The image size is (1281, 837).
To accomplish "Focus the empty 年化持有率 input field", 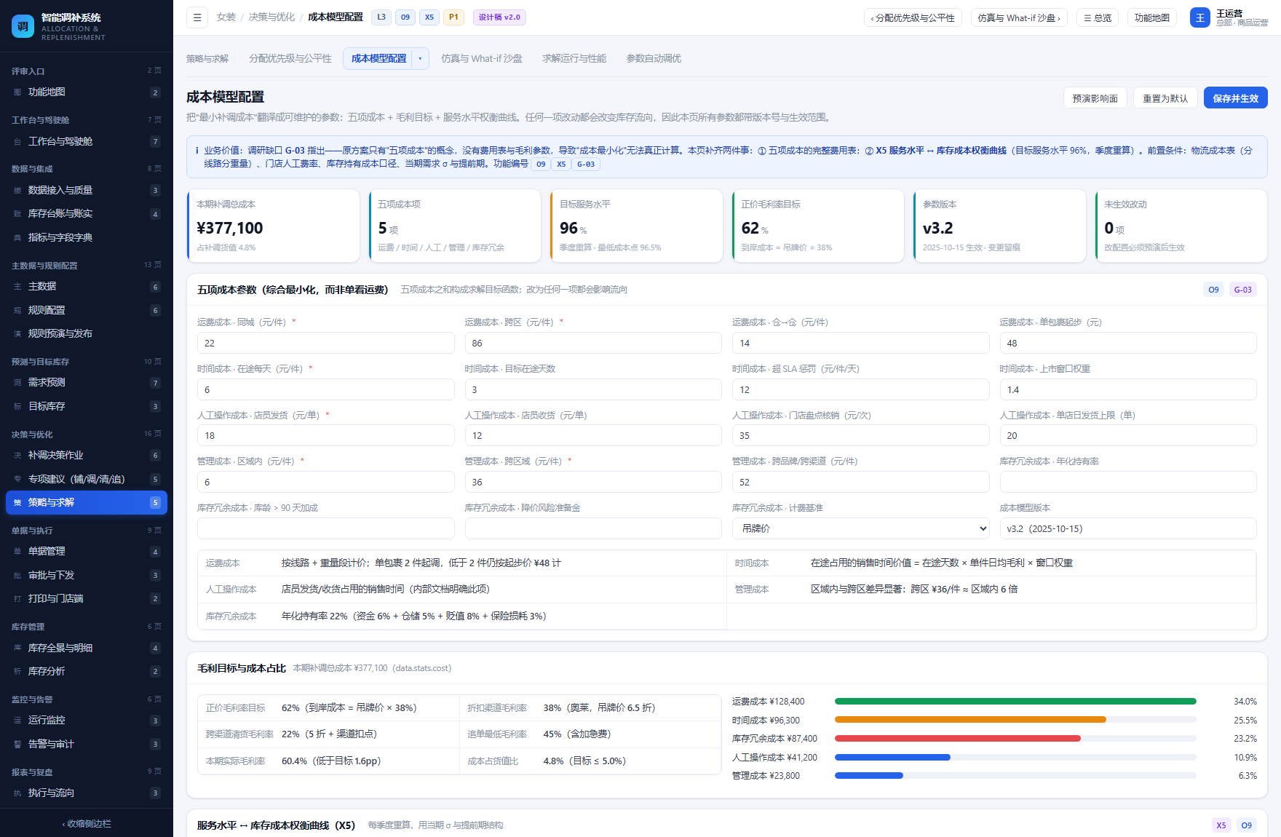I will [x=1128, y=482].
